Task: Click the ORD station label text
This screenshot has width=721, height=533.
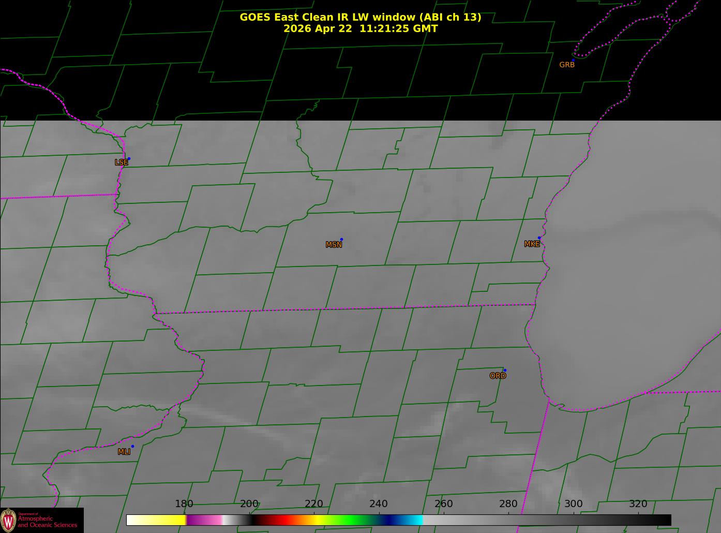Action: (498, 376)
